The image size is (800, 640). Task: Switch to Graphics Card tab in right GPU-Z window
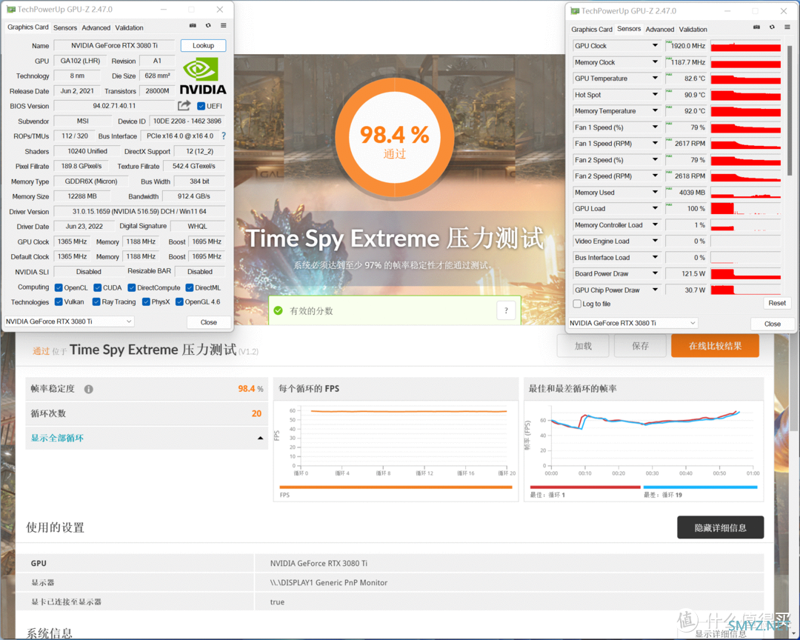[592, 30]
